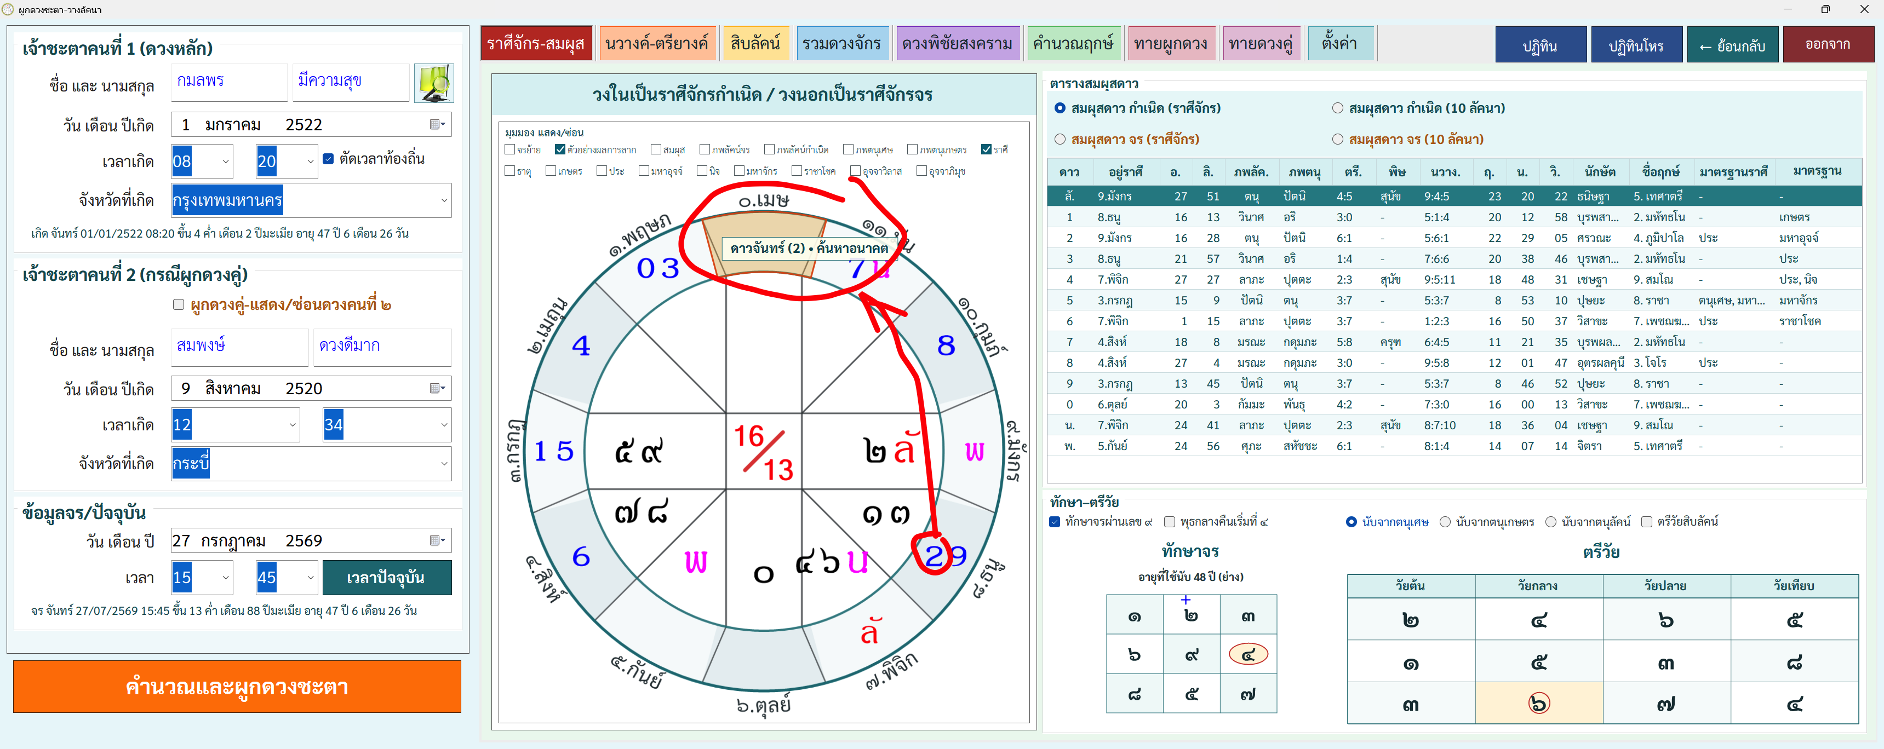Switch to the นวางค์-ตรียางค์ tab
The height and width of the screenshot is (749, 1884).
coord(656,44)
